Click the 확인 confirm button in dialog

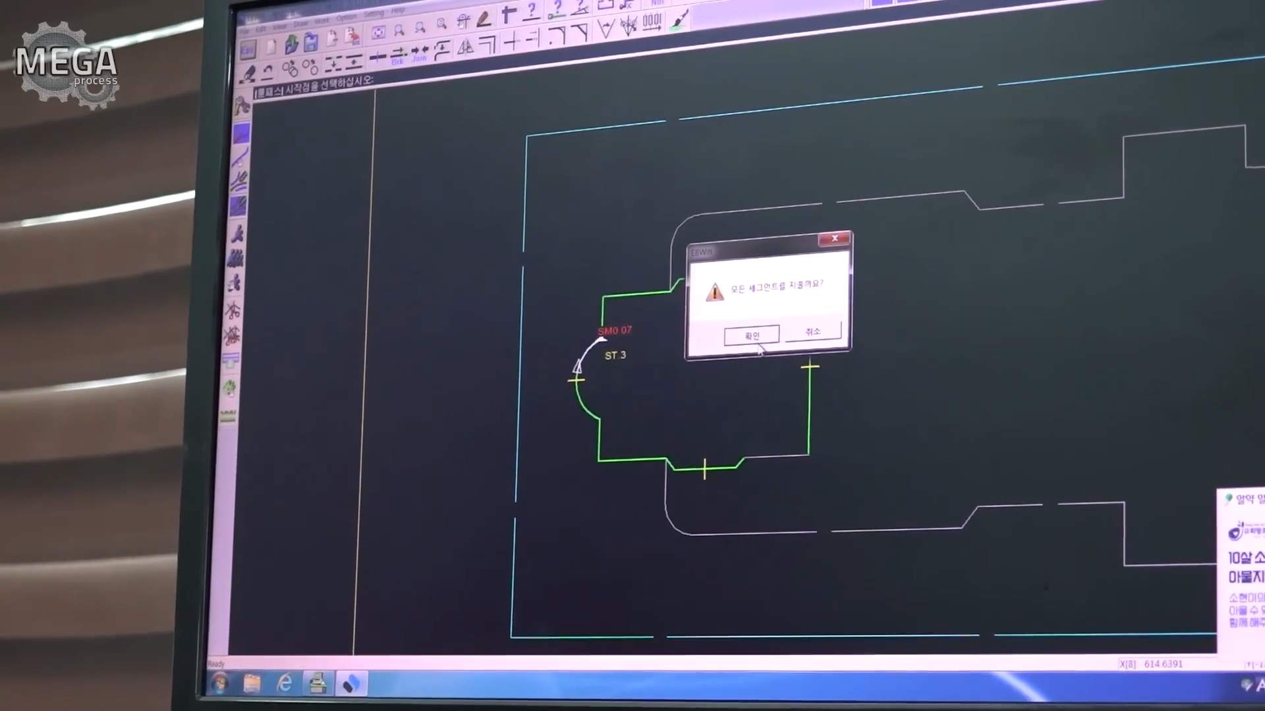click(751, 336)
